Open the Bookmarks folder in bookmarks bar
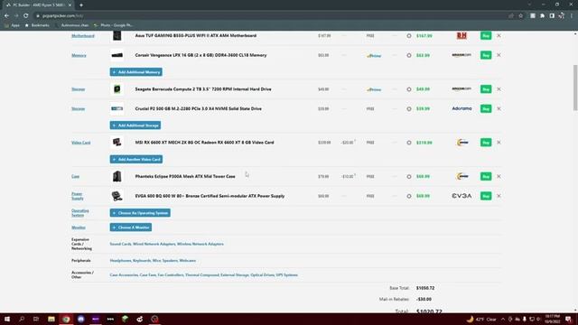Screen dimensions: 578x325 [x=37, y=25]
